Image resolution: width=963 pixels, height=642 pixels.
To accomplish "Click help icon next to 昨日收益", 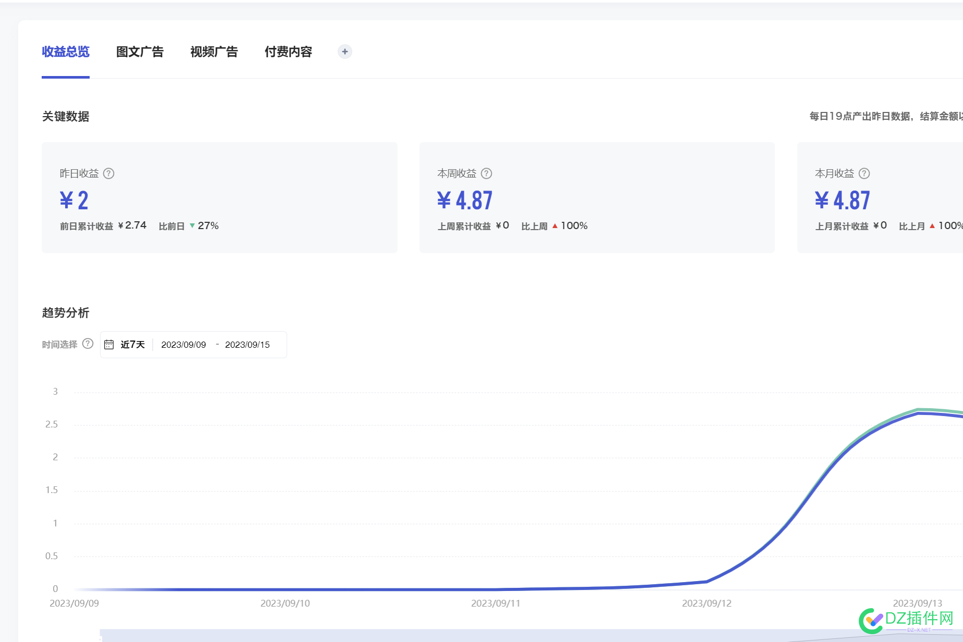I will pyautogui.click(x=108, y=173).
